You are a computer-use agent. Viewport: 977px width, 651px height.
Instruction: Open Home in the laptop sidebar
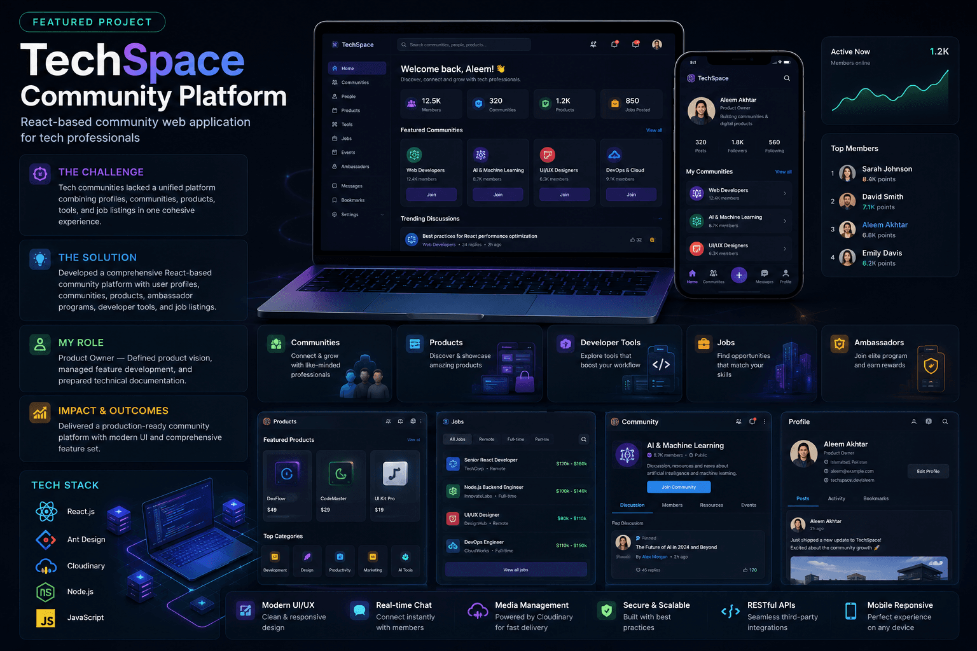(357, 68)
